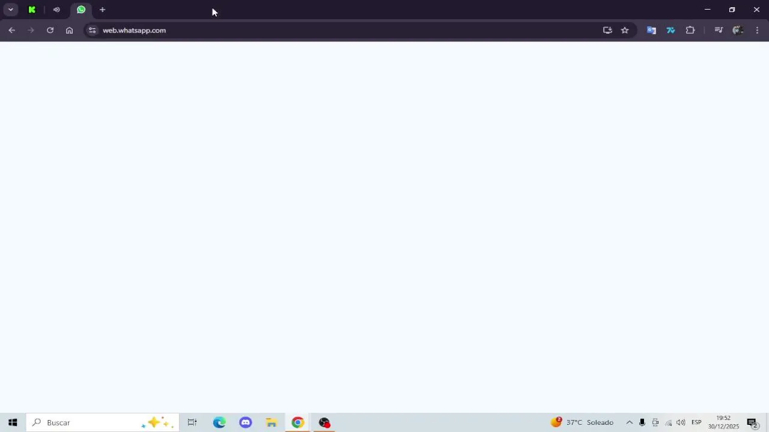Open Discord from the taskbar
Screen dimensions: 769x432
[245, 422]
